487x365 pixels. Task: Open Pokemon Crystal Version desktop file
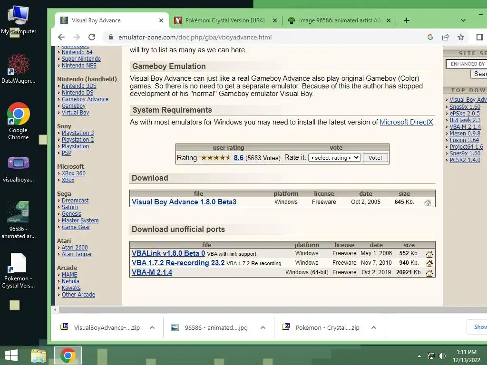[x=19, y=270]
